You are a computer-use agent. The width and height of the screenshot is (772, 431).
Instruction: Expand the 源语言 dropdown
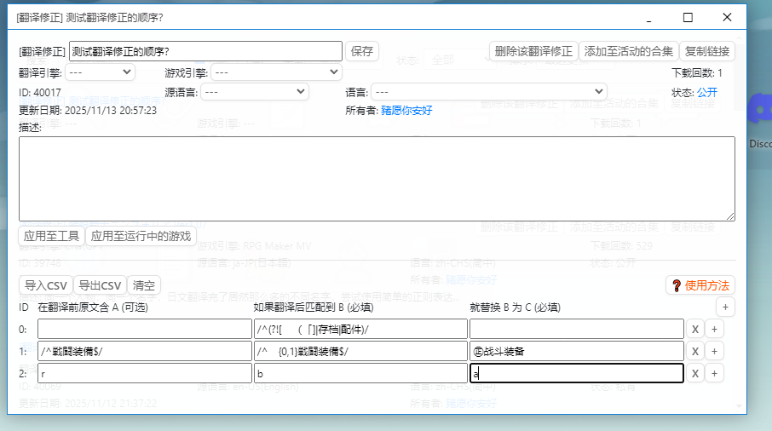(255, 91)
